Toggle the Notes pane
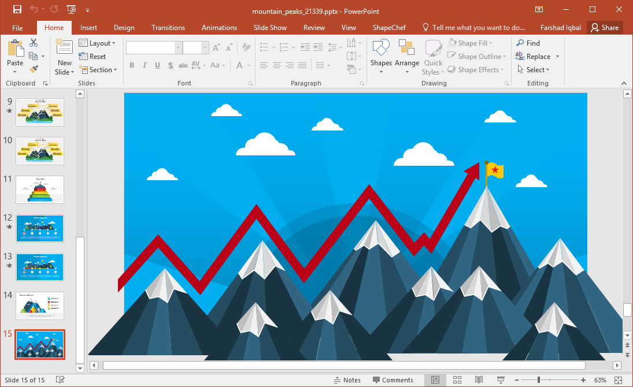 [347, 380]
